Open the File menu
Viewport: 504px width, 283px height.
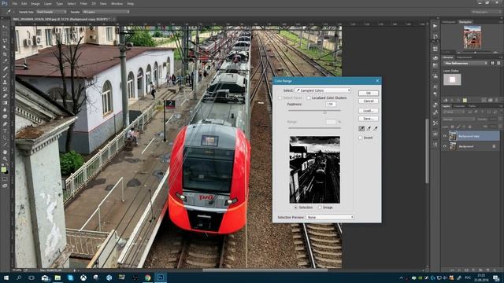coord(14,3)
